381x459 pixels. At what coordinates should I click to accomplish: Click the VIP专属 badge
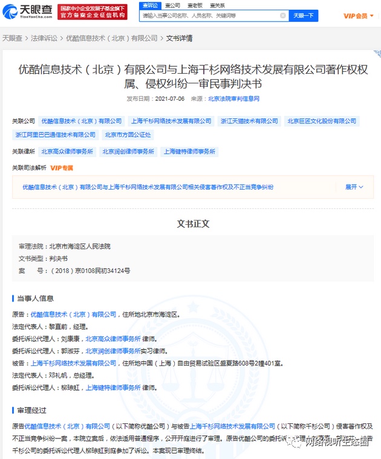point(62,168)
